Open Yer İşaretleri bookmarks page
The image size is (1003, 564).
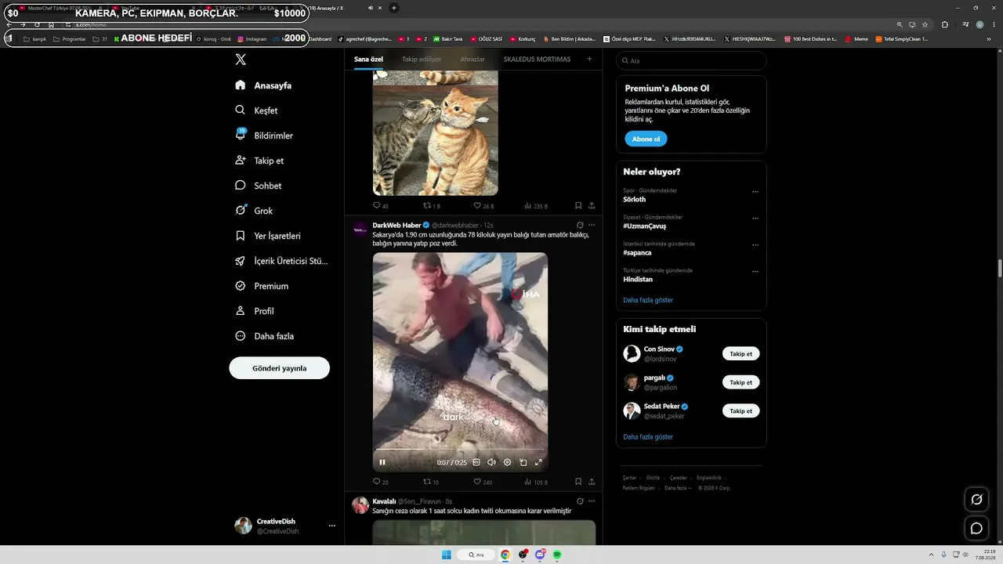(267, 236)
